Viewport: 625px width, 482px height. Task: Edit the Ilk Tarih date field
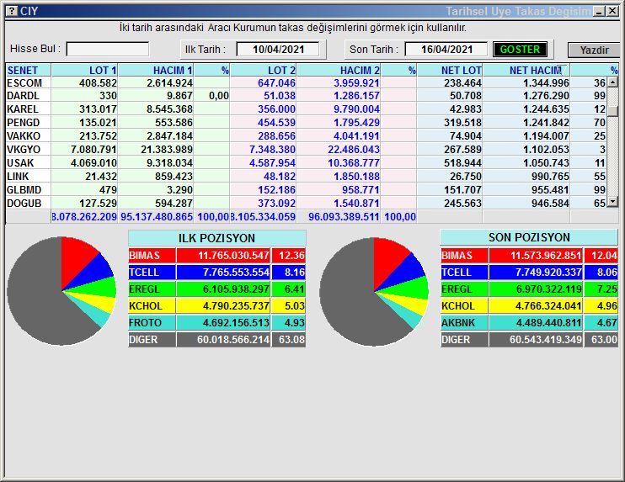tap(278, 50)
